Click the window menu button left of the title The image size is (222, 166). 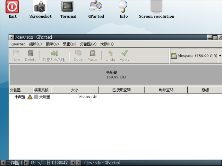tap(11, 37)
